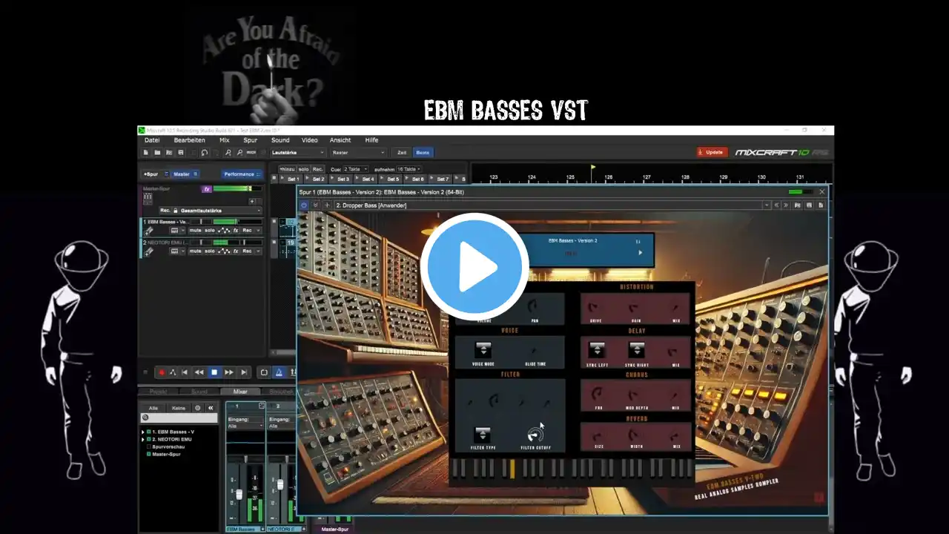Toggle the metronome icon
This screenshot has width=949, height=534.
pyautogui.click(x=279, y=372)
